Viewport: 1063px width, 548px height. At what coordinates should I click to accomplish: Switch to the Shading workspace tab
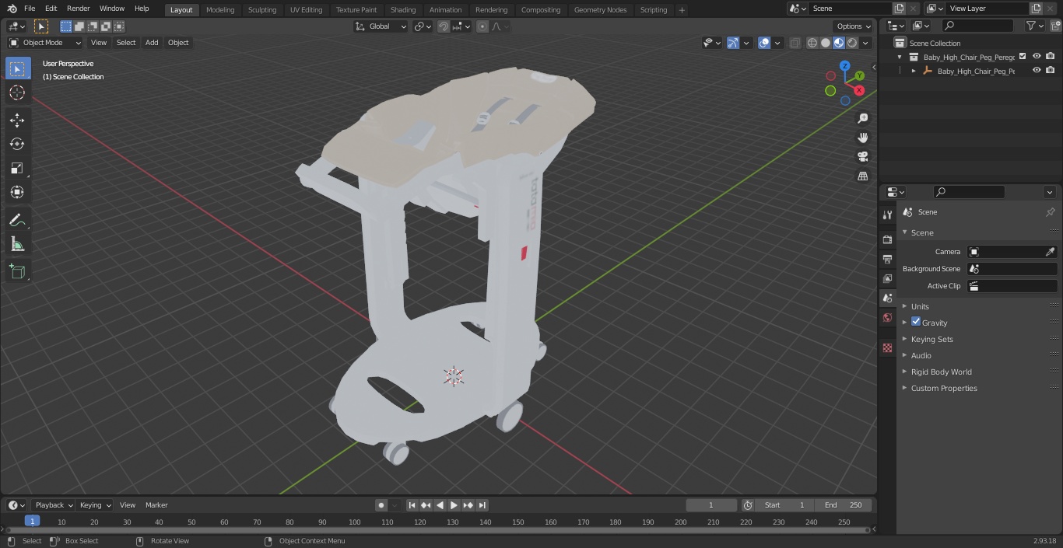tap(403, 10)
